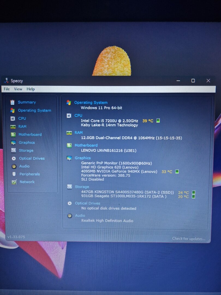
Task: Click the RAM icon in summary panel
Action: tap(69, 133)
